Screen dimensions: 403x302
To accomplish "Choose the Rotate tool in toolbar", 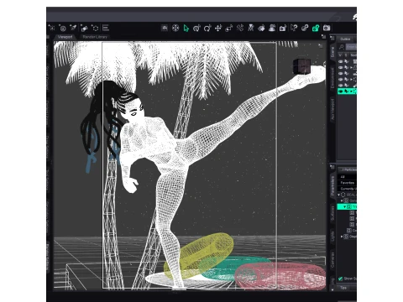I will tap(207, 29).
